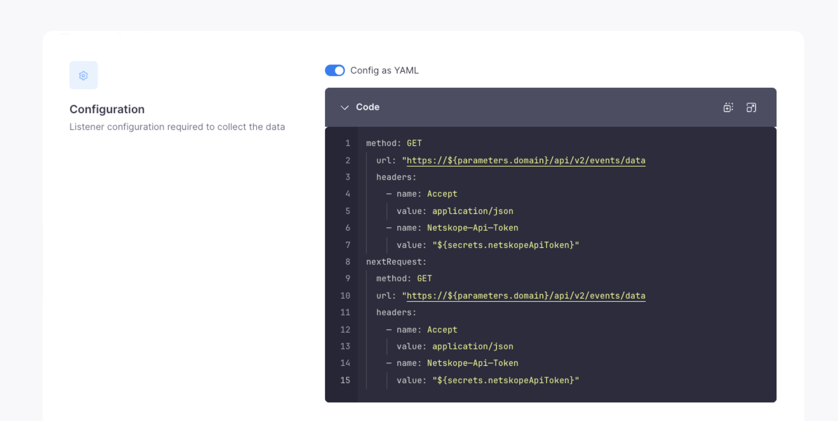Click the Code header title
This screenshot has height=421, width=838.
click(368, 107)
